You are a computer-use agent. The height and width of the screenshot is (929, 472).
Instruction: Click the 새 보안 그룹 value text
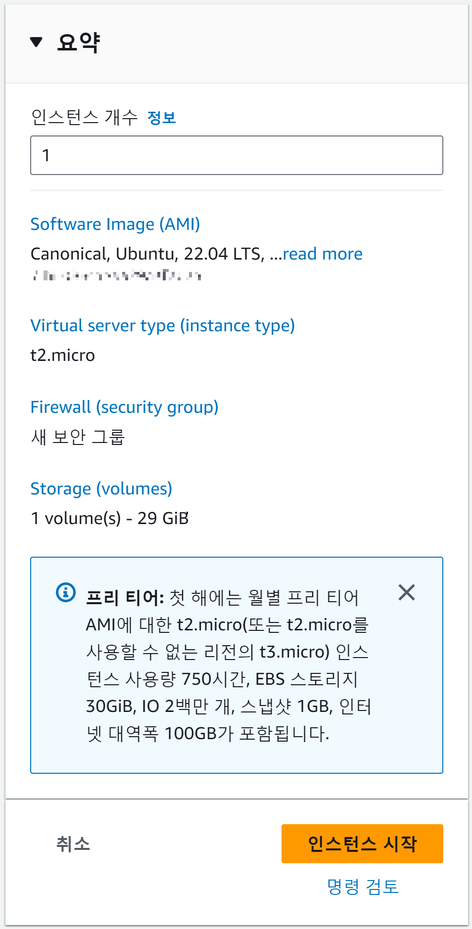click(x=78, y=437)
